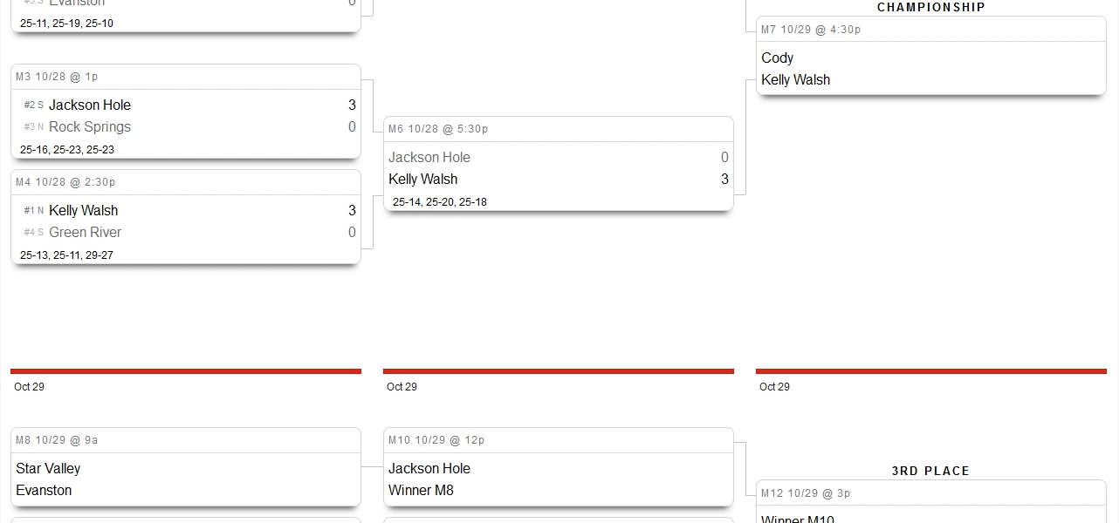Click Kelly Walsh in match M4
This screenshot has width=1119, height=523.
point(83,210)
